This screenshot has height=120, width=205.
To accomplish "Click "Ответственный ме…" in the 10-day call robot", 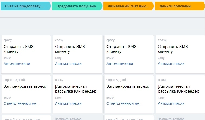I will coord(22,103).
